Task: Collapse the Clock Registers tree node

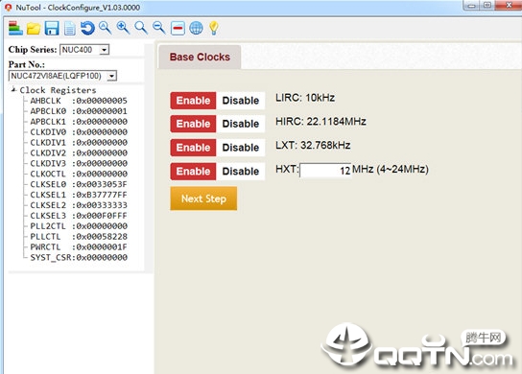Action: click(x=13, y=89)
